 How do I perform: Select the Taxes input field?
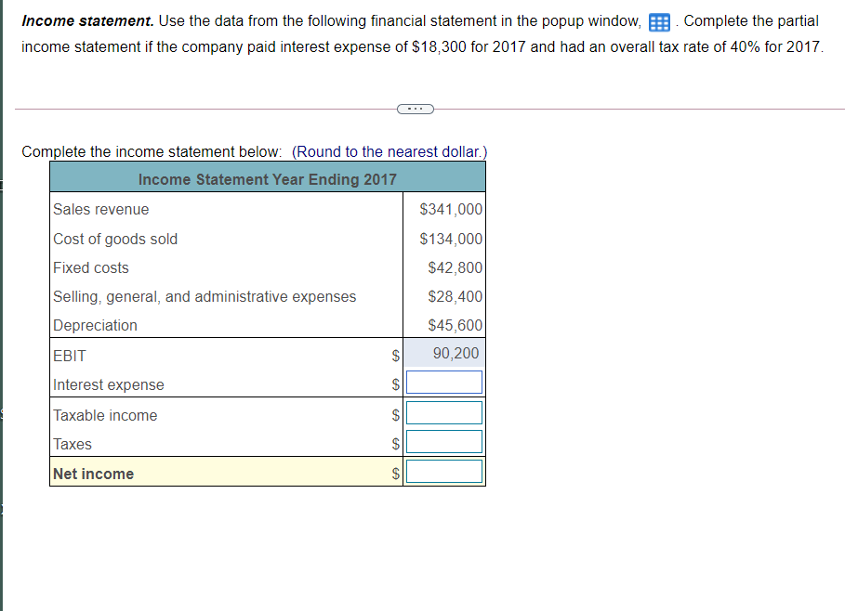pyautogui.click(x=444, y=441)
